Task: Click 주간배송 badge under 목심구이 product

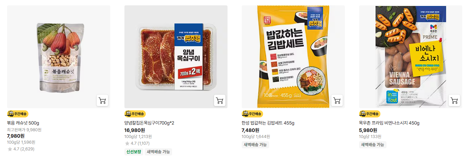Action: click(x=135, y=114)
